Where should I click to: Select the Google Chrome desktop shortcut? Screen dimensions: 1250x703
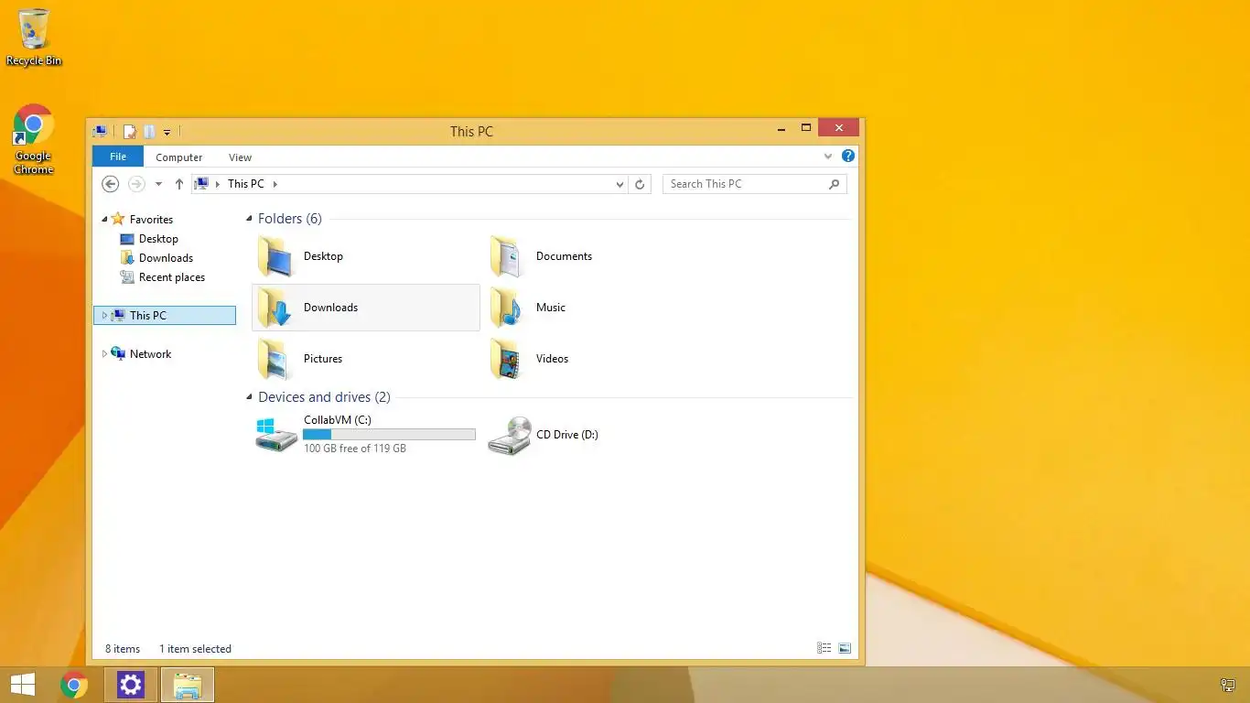click(34, 139)
